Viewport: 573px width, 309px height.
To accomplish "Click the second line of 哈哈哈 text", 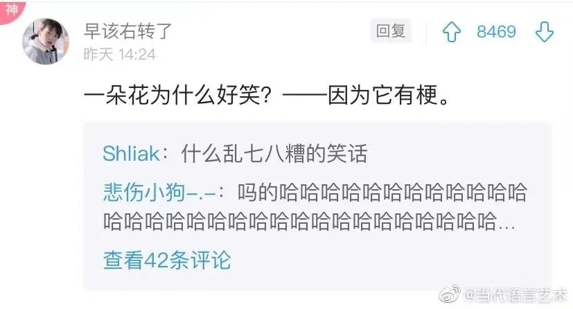I will point(309,221).
